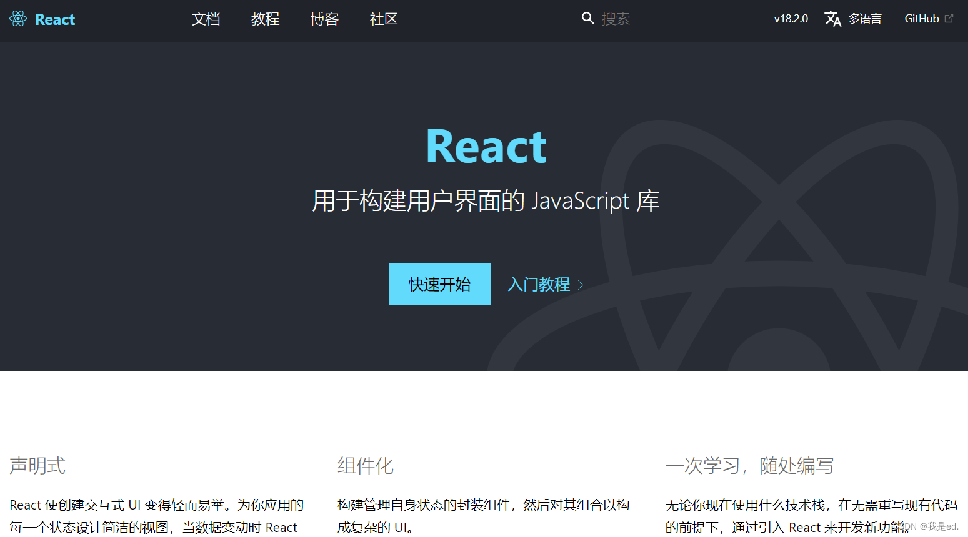968x537 pixels.
Task: Switch to the 社区 section
Action: 383,19
